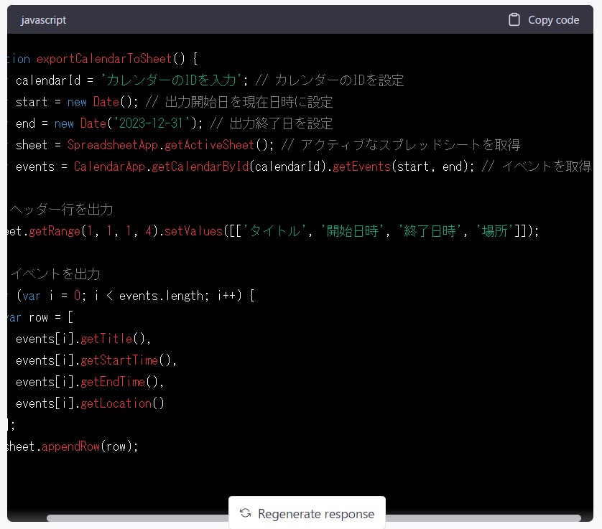The image size is (602, 529).
Task: Click SpreadsheetApp in the code
Action: [x=113, y=144]
